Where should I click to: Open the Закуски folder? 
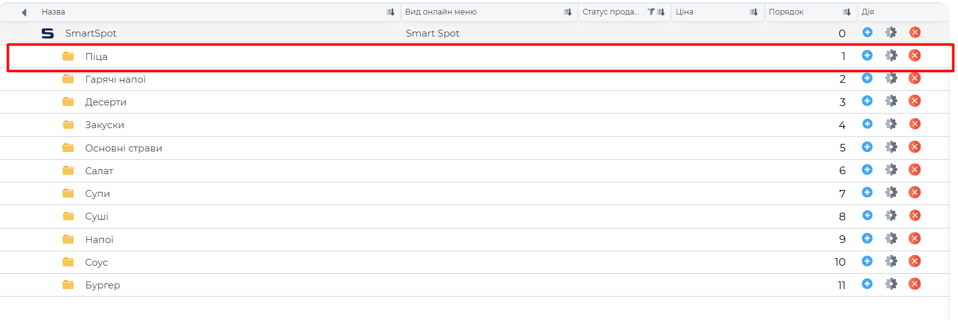click(x=104, y=125)
